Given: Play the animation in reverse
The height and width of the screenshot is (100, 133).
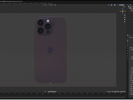Looking at the screenshot, I should click(51, 92).
